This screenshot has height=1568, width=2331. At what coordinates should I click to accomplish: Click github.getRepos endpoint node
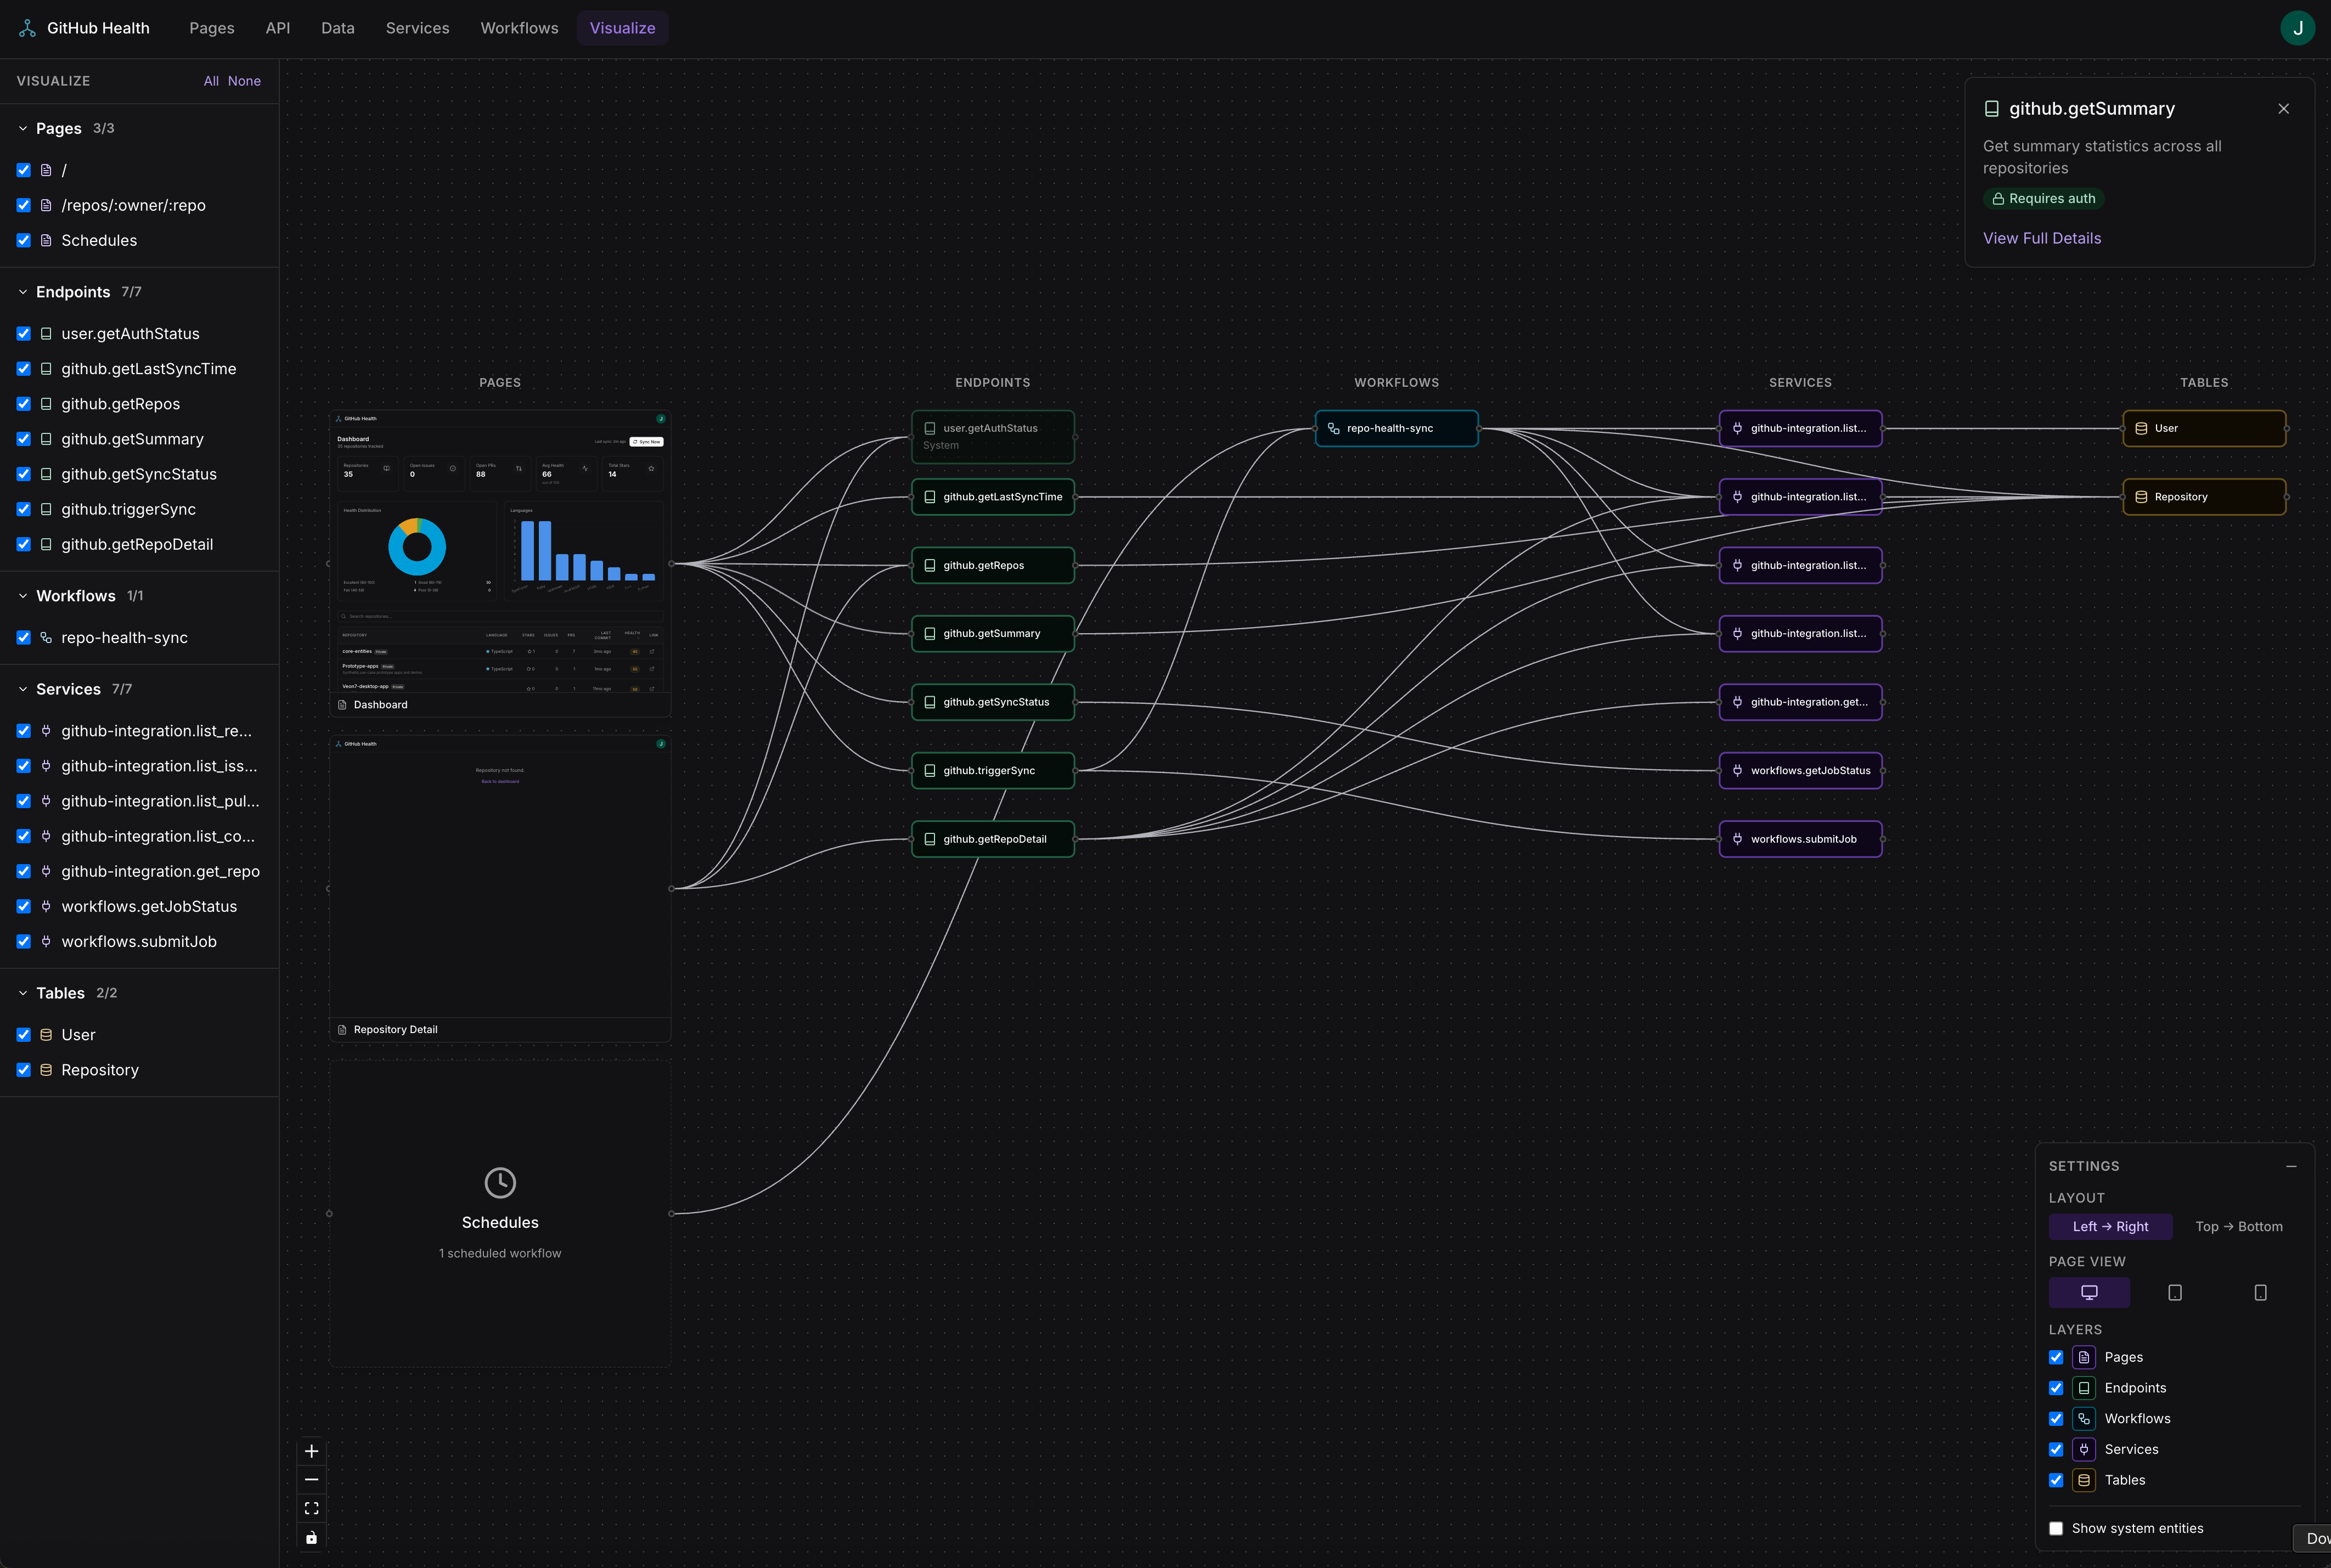993,566
